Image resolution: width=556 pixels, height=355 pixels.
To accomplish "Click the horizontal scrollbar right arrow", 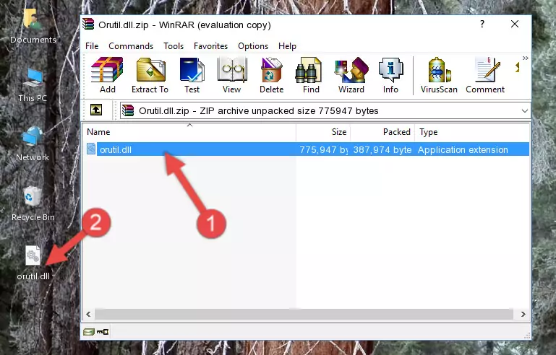I will (523, 314).
